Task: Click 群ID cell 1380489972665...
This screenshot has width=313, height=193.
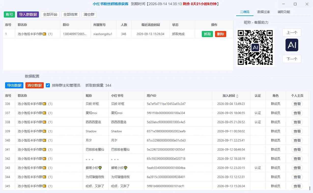Action: [75, 34]
